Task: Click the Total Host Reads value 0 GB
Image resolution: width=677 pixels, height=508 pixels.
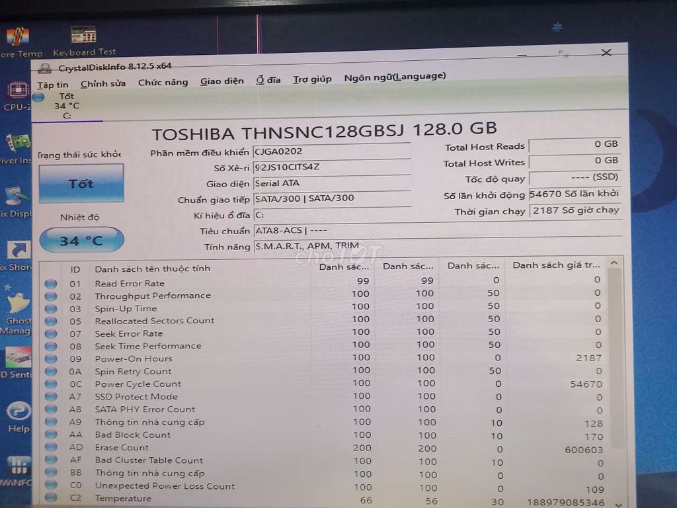Action: [x=575, y=144]
